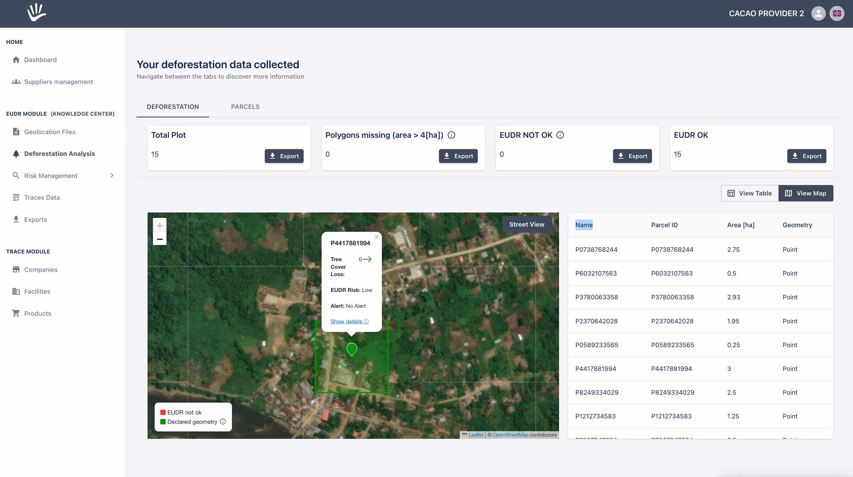Viewport: 853px width, 477px height.
Task: Select the DEFORESTATION tab
Action: click(173, 107)
